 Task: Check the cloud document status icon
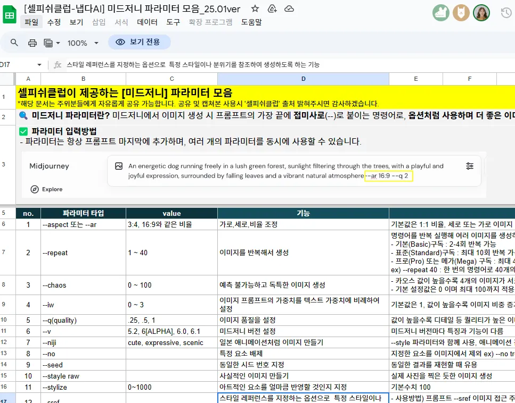coord(289,9)
